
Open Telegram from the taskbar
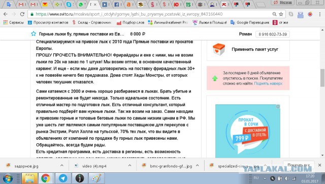click(x=63, y=178)
